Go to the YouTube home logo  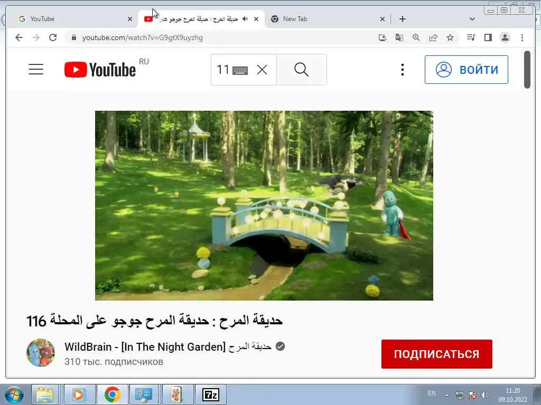(100, 69)
